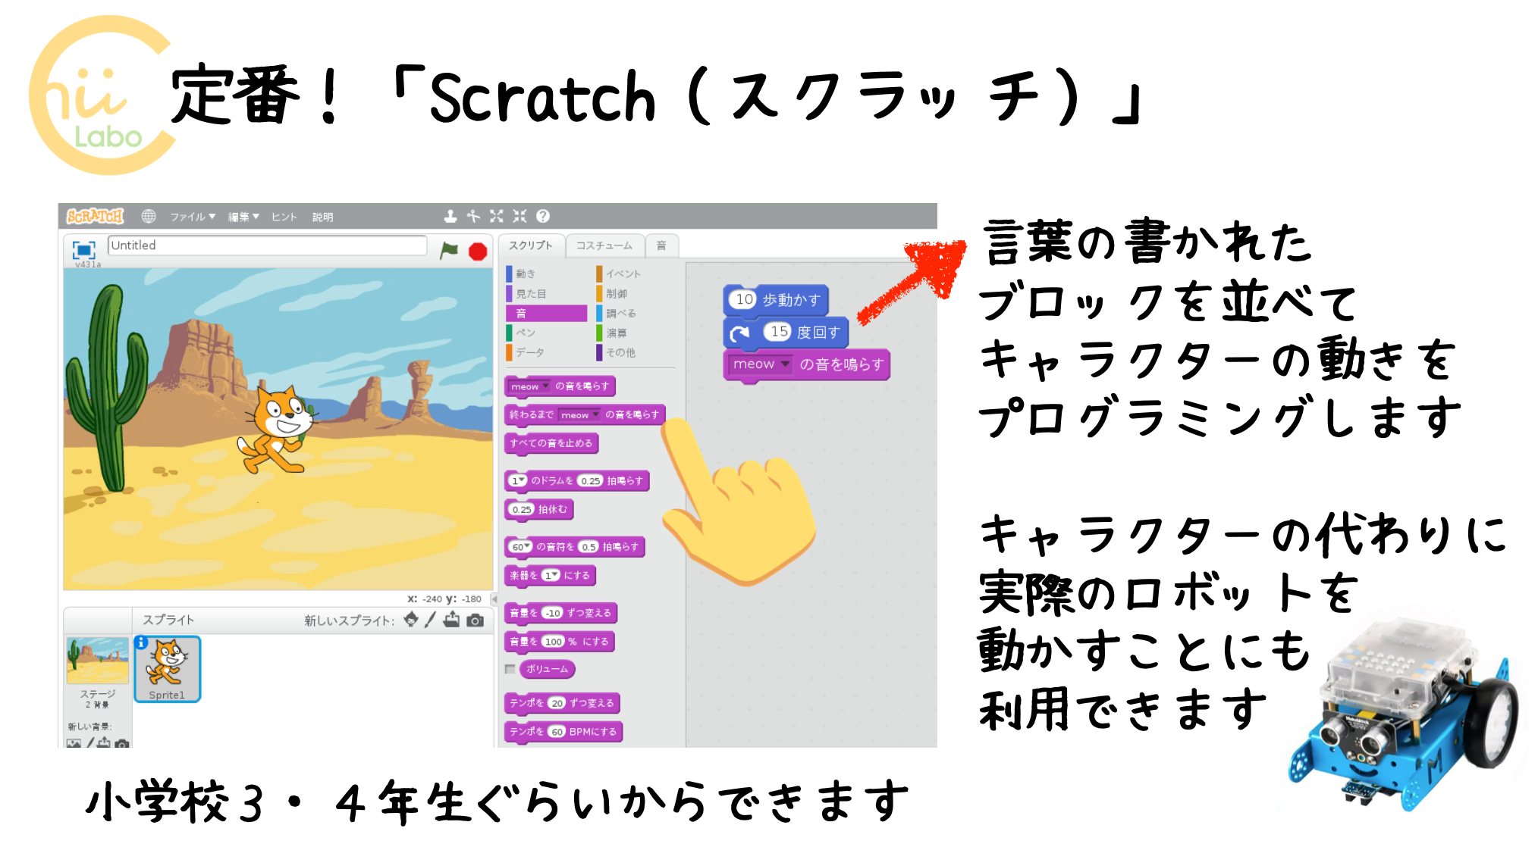Click the Untitled project name field

(x=265, y=245)
